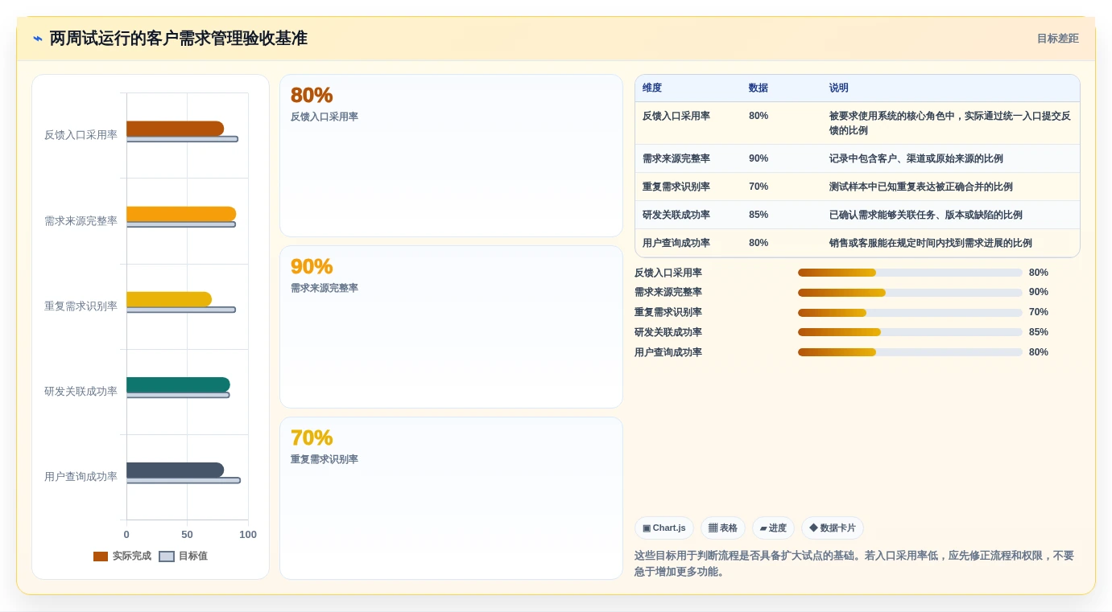Click the 数据卡片 tag chip
This screenshot has height=612, width=1112.
click(x=833, y=528)
